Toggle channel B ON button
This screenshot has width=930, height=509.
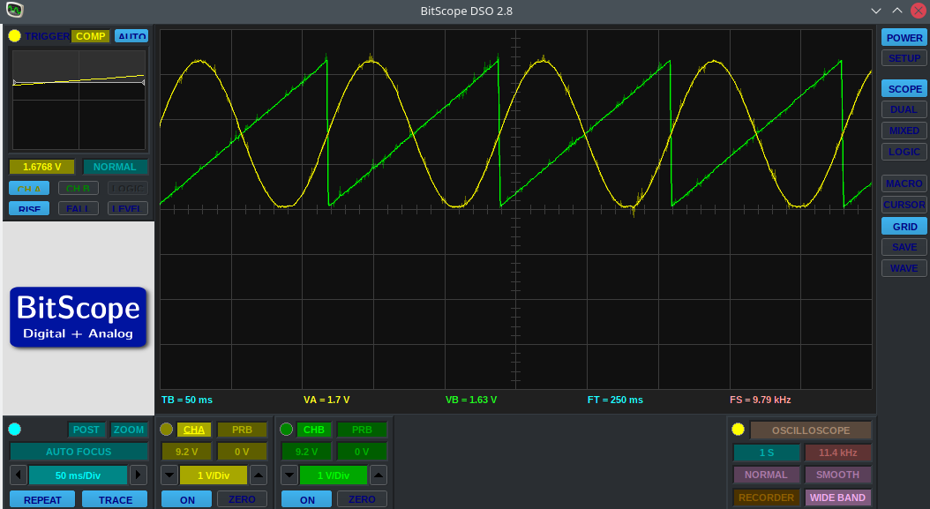[x=307, y=499]
